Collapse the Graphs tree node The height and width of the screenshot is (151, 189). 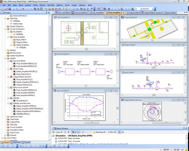click(x=5, y=58)
